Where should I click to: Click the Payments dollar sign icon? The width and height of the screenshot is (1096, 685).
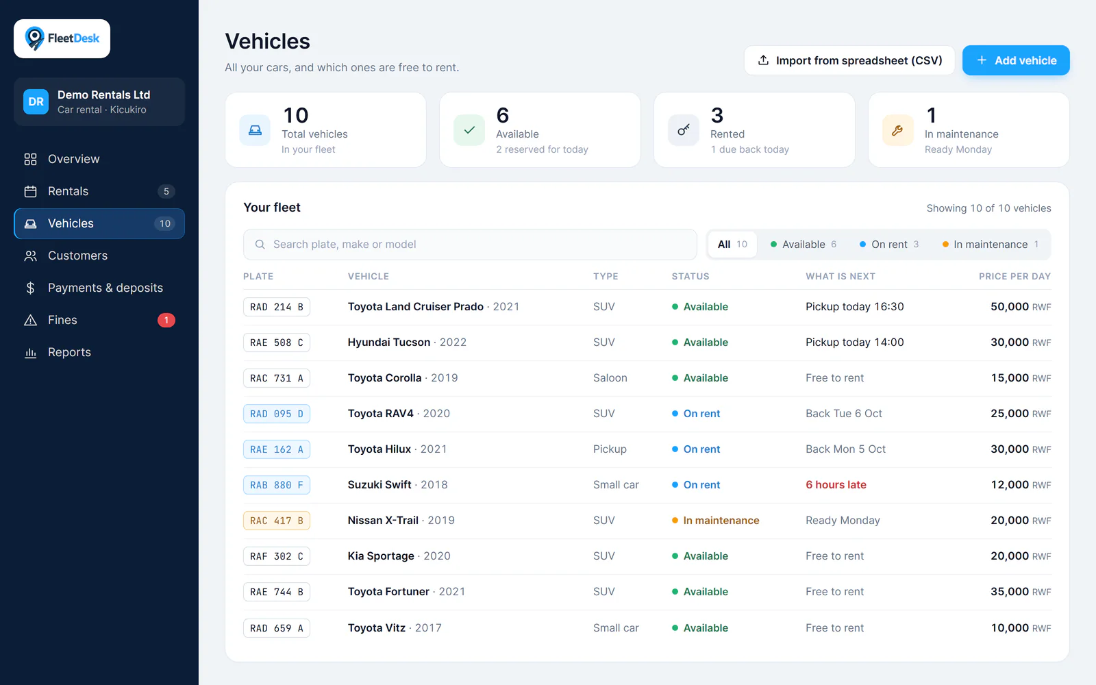[x=30, y=288]
